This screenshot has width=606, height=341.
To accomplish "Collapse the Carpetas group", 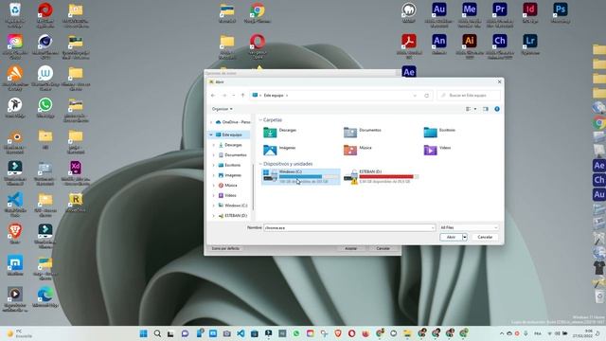I will (x=260, y=120).
